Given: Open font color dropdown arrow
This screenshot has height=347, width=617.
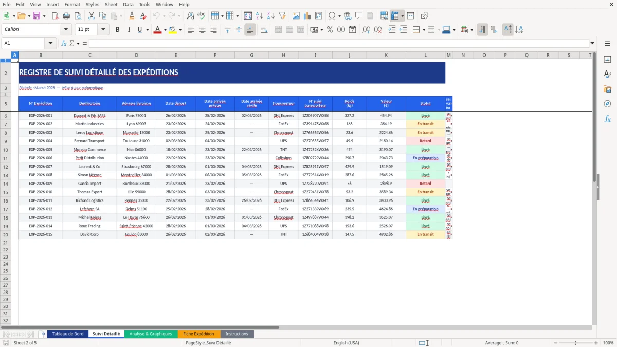Looking at the screenshot, I should 165,30.
